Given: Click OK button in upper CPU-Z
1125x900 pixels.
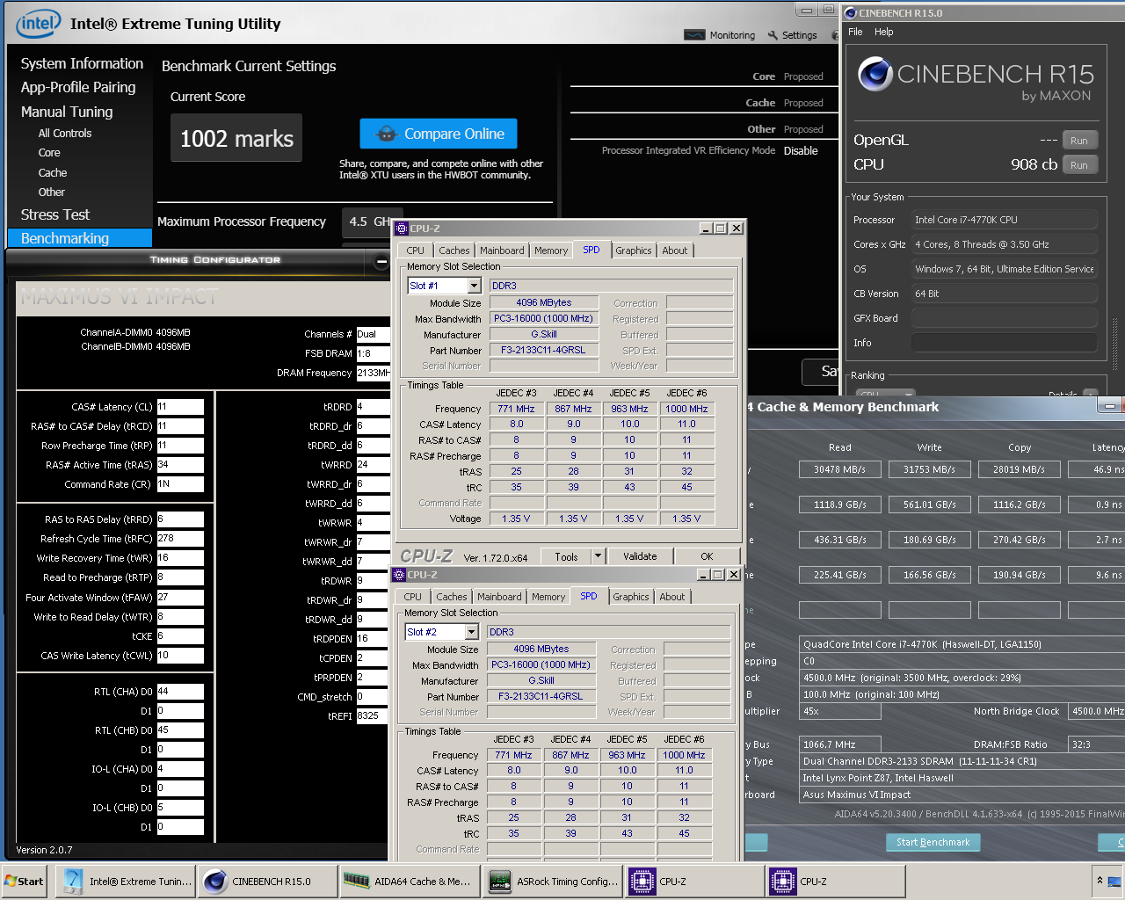Looking at the screenshot, I should 707,556.
